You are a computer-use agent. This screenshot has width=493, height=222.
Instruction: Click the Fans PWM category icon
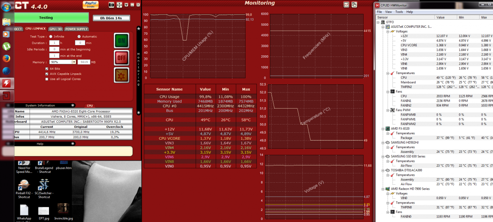tap(392, 110)
